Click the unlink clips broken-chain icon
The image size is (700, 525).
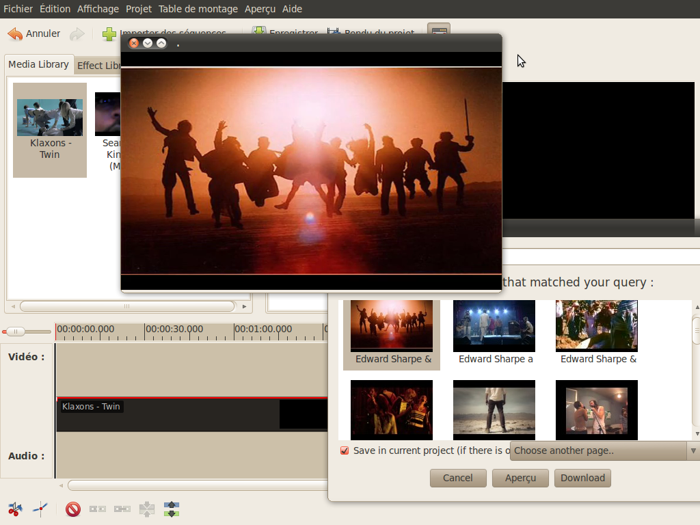pyautogui.click(x=98, y=509)
